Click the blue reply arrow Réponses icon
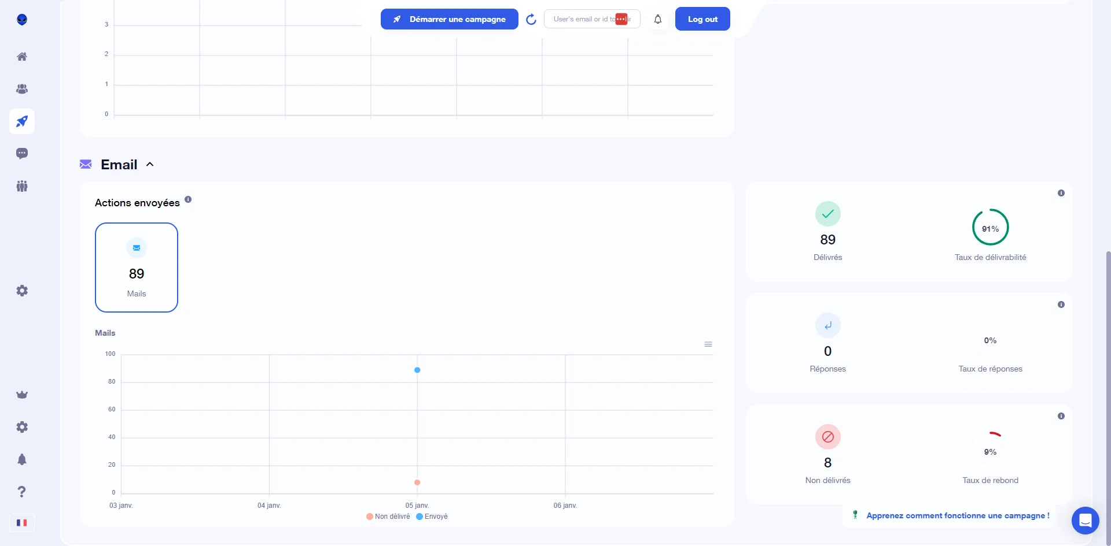 point(828,325)
